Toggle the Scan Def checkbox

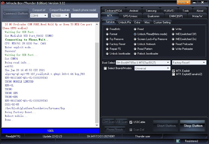pos(131,130)
